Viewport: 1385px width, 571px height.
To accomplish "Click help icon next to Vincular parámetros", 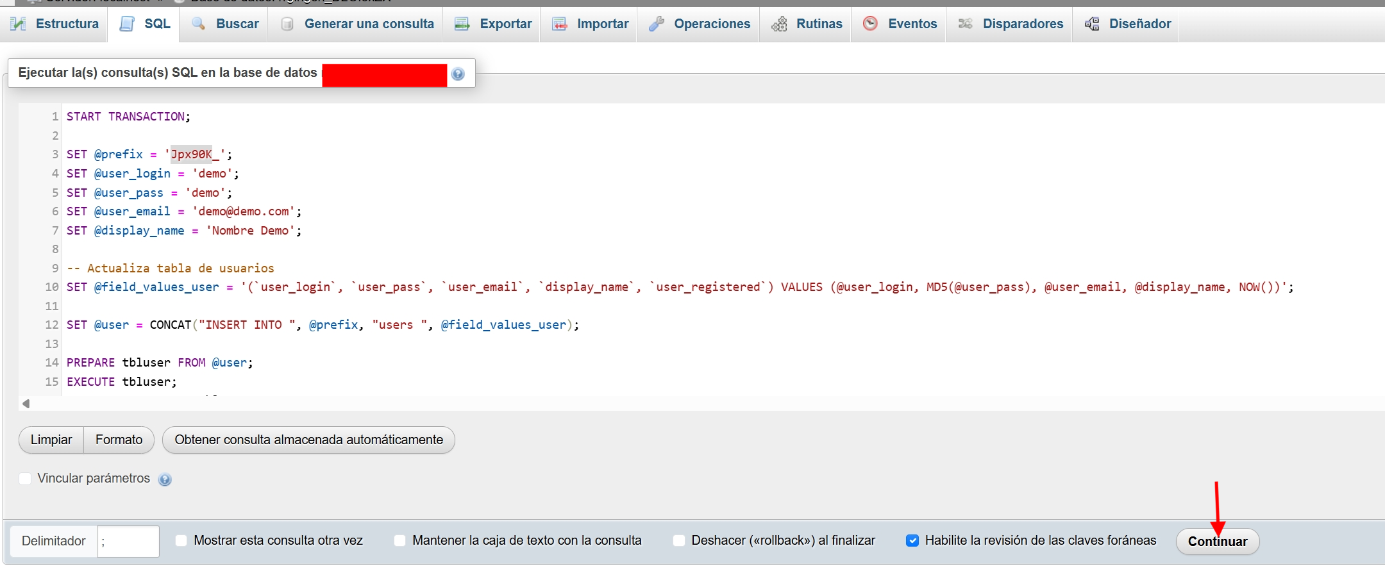I will (x=165, y=479).
